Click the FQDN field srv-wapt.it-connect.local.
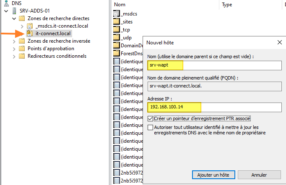 215,86
